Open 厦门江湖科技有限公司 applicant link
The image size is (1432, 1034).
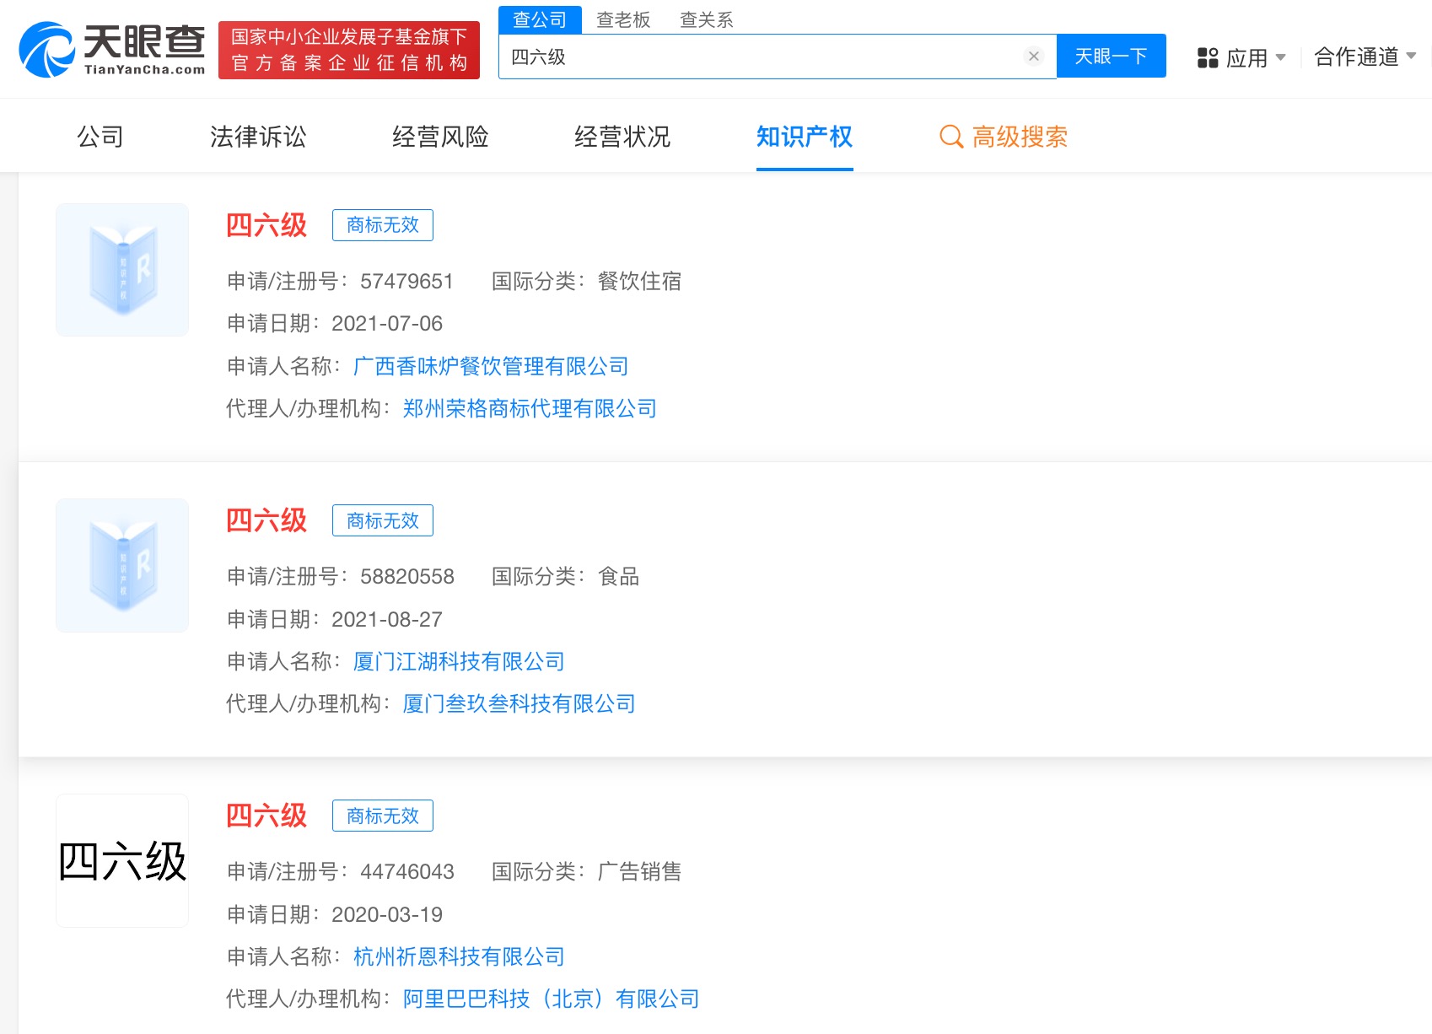coord(459,661)
